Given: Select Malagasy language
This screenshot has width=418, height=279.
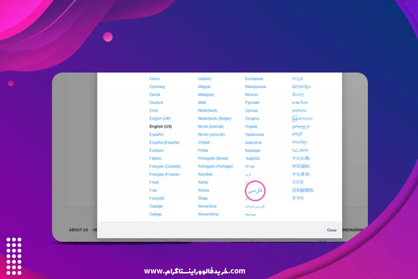Looking at the screenshot, I should coord(206,94).
